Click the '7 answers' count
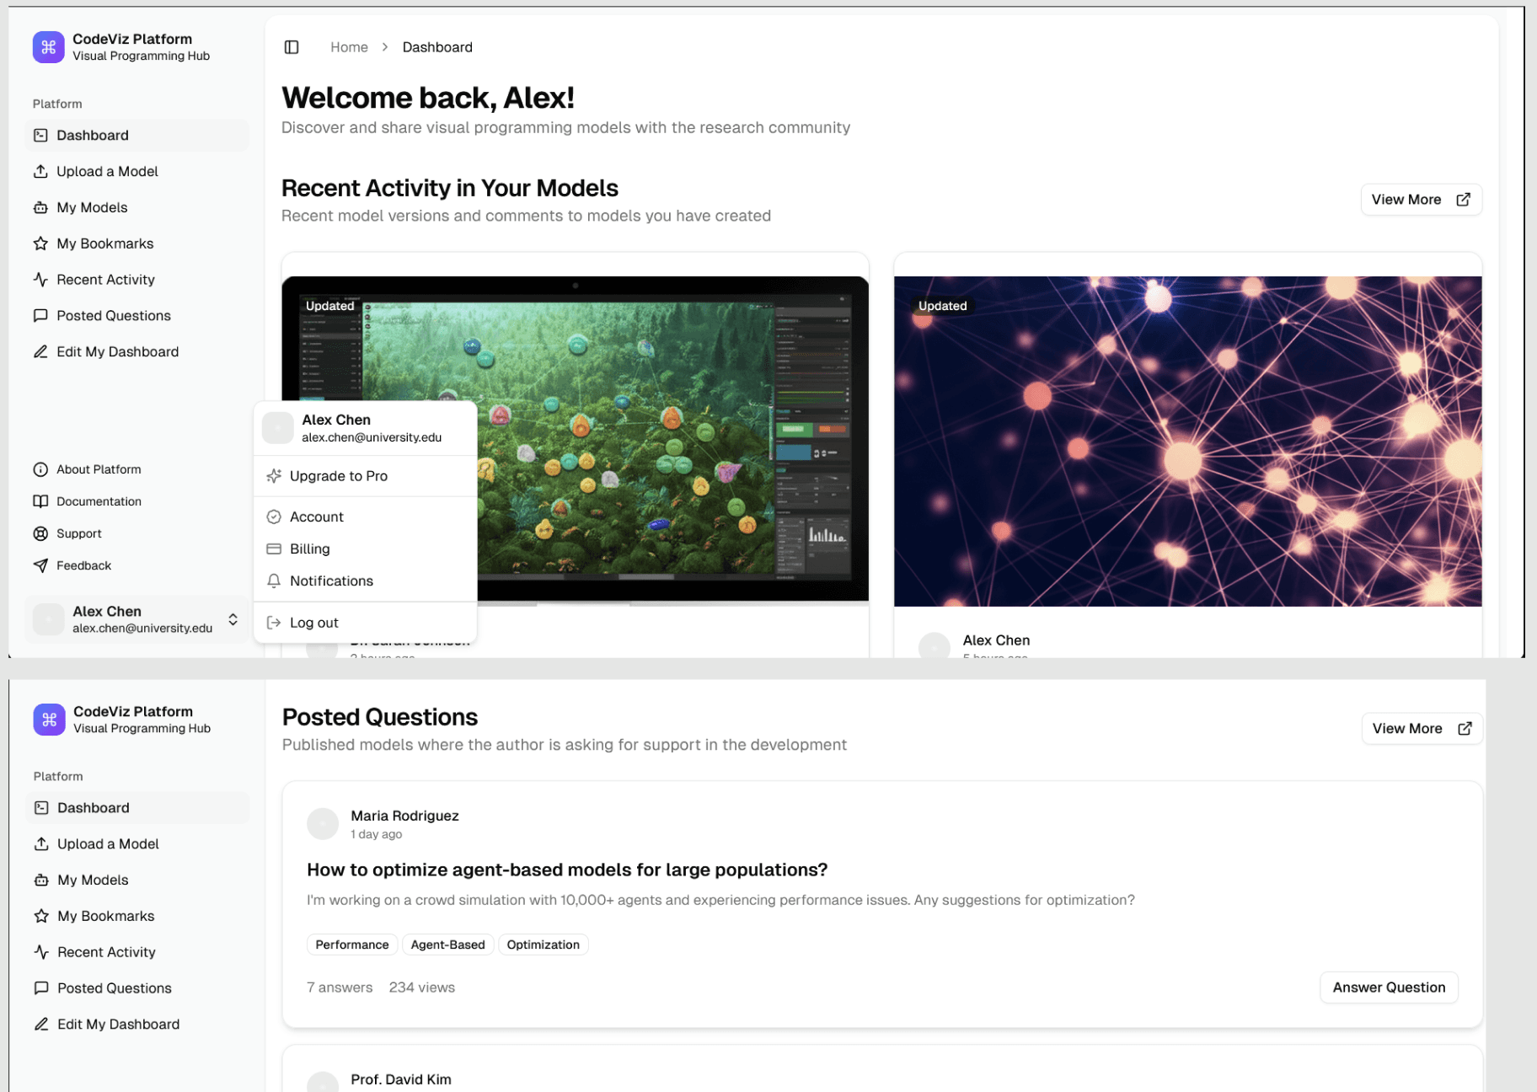 pyautogui.click(x=340, y=988)
